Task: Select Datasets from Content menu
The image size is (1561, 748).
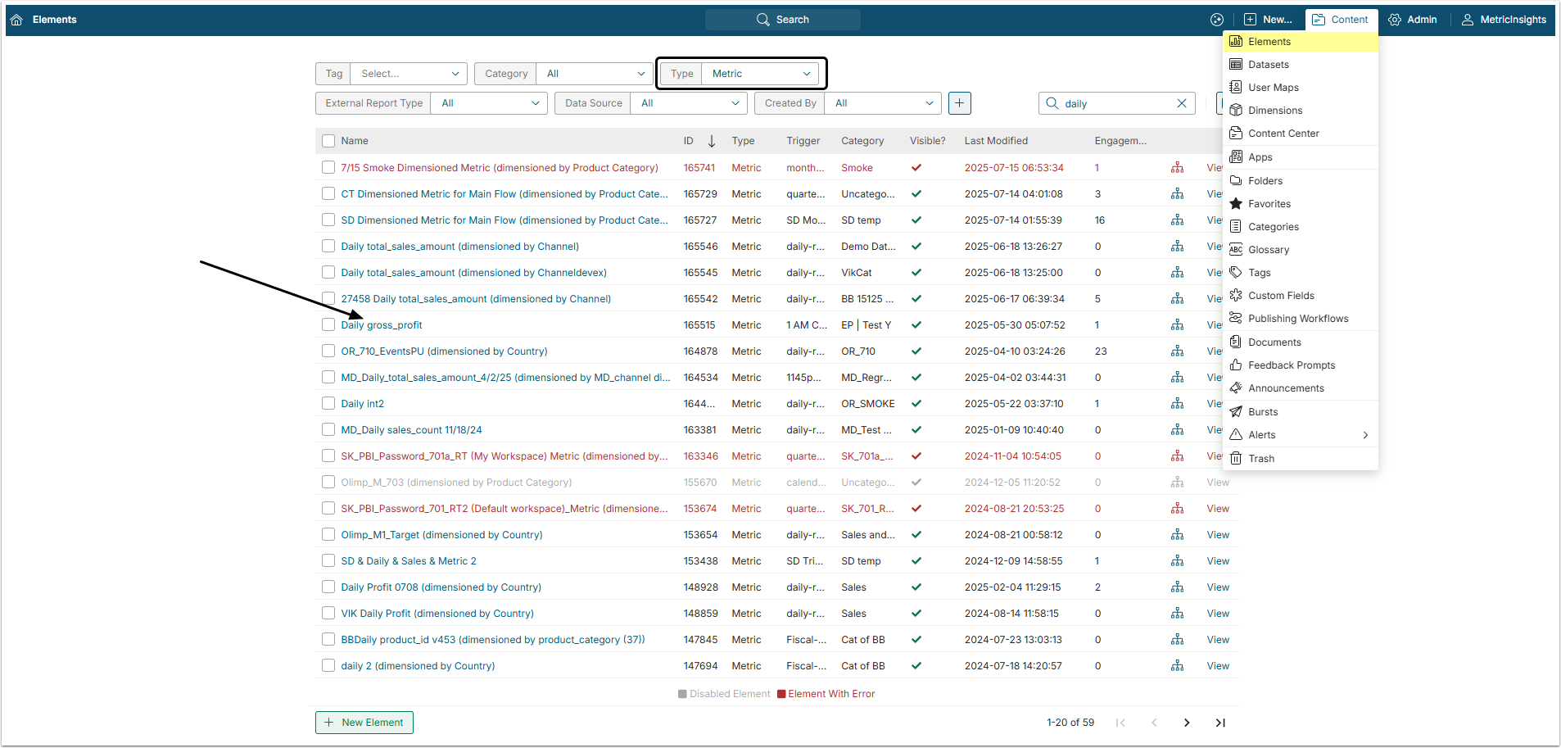Action: (x=1268, y=65)
